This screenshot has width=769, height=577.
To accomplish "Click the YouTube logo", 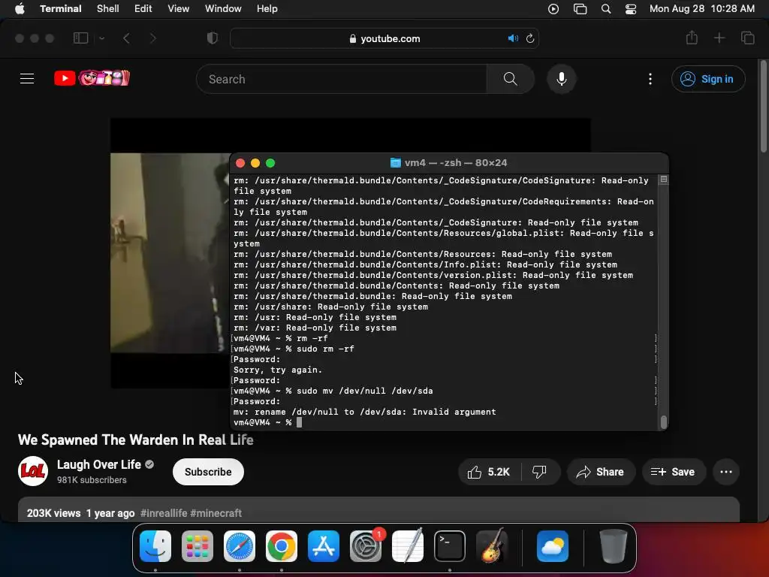I will pyautogui.click(x=92, y=78).
